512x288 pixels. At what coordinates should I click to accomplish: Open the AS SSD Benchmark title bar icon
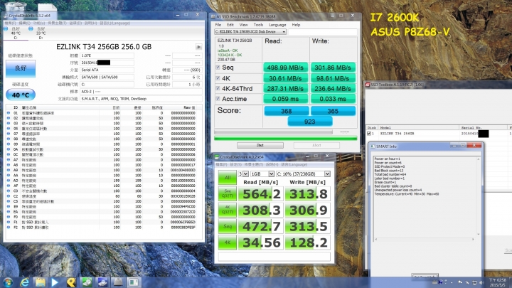tap(213, 16)
